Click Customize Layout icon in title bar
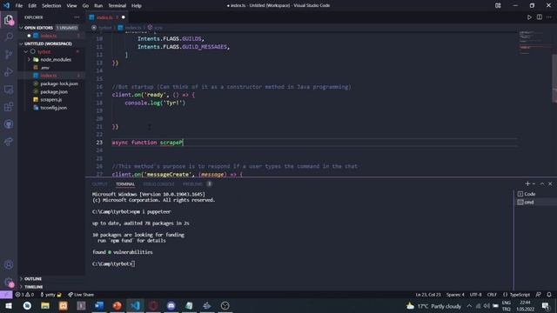 point(498,5)
